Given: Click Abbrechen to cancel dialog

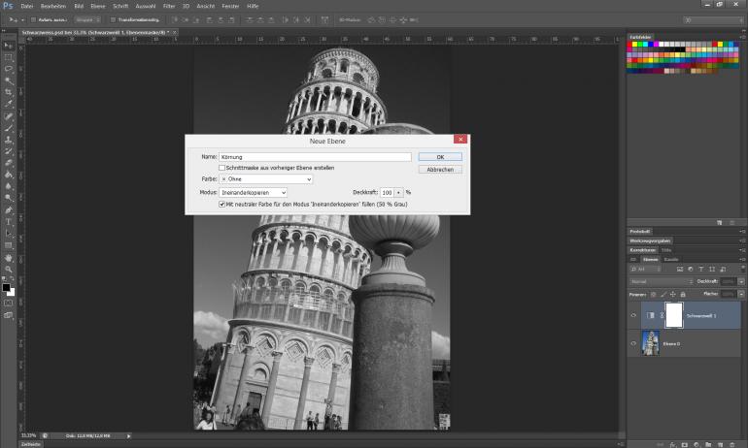Looking at the screenshot, I should (x=440, y=170).
